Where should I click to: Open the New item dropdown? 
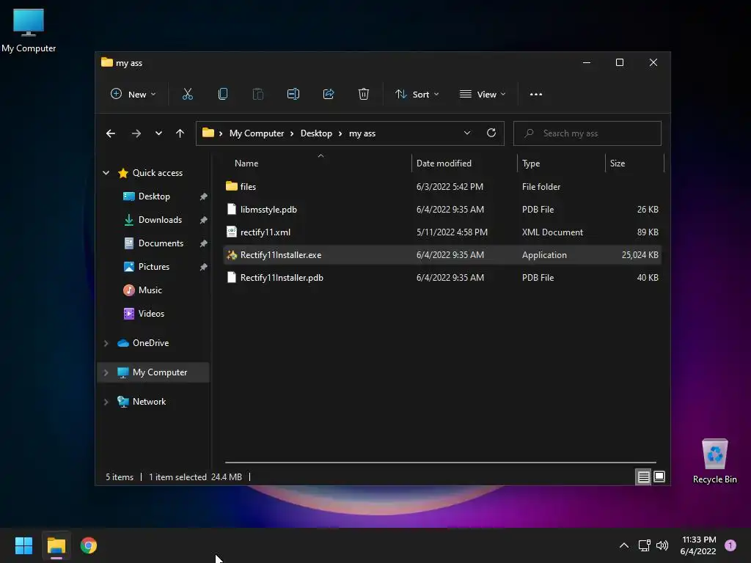133,95
